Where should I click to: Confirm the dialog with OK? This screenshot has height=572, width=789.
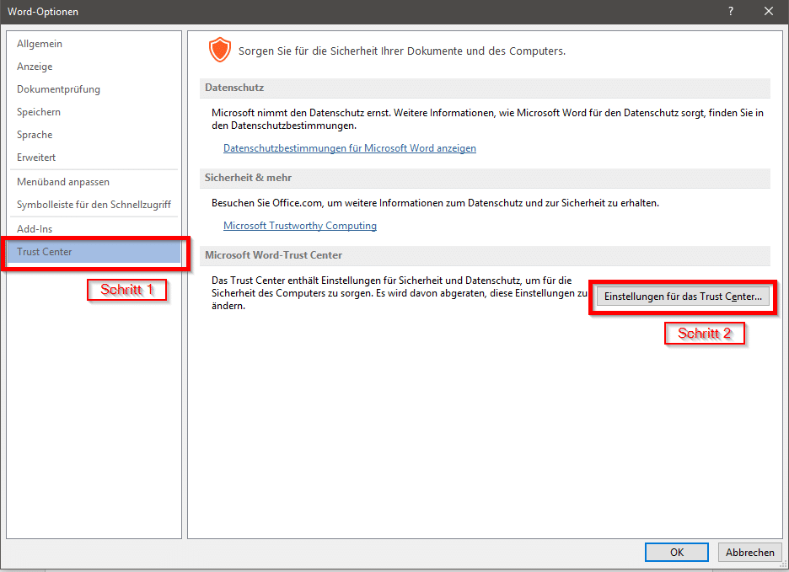click(676, 553)
